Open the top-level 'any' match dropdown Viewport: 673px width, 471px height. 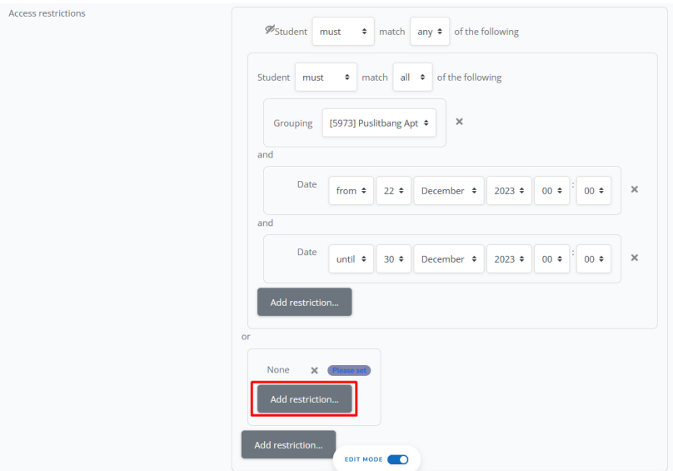(430, 32)
